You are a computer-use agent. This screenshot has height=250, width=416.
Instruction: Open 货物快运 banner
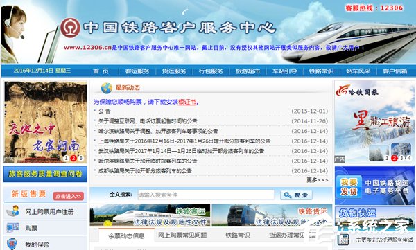pos(374,220)
